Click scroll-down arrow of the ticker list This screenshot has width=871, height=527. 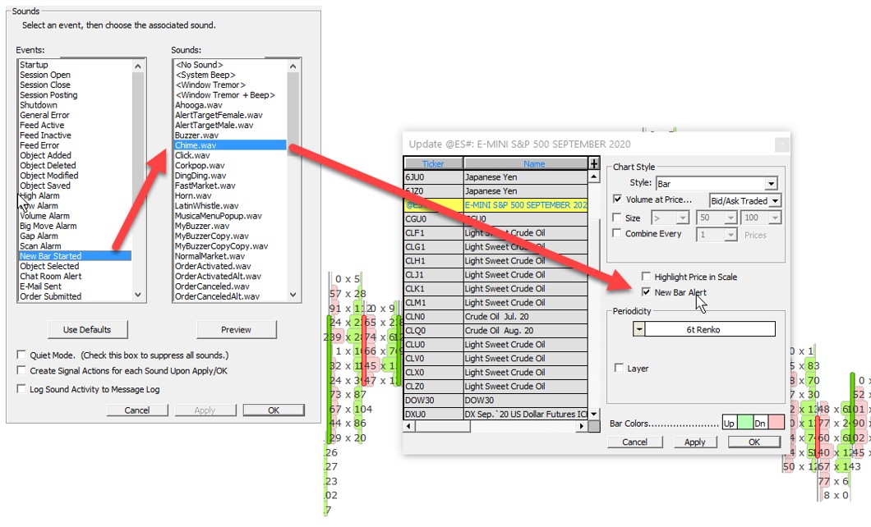coord(595,415)
